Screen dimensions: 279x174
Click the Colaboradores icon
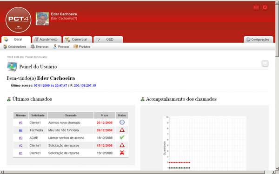[5, 46]
